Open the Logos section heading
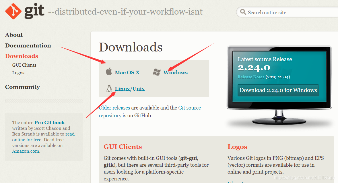The width and height of the screenshot is (338, 183). pyautogui.click(x=237, y=147)
